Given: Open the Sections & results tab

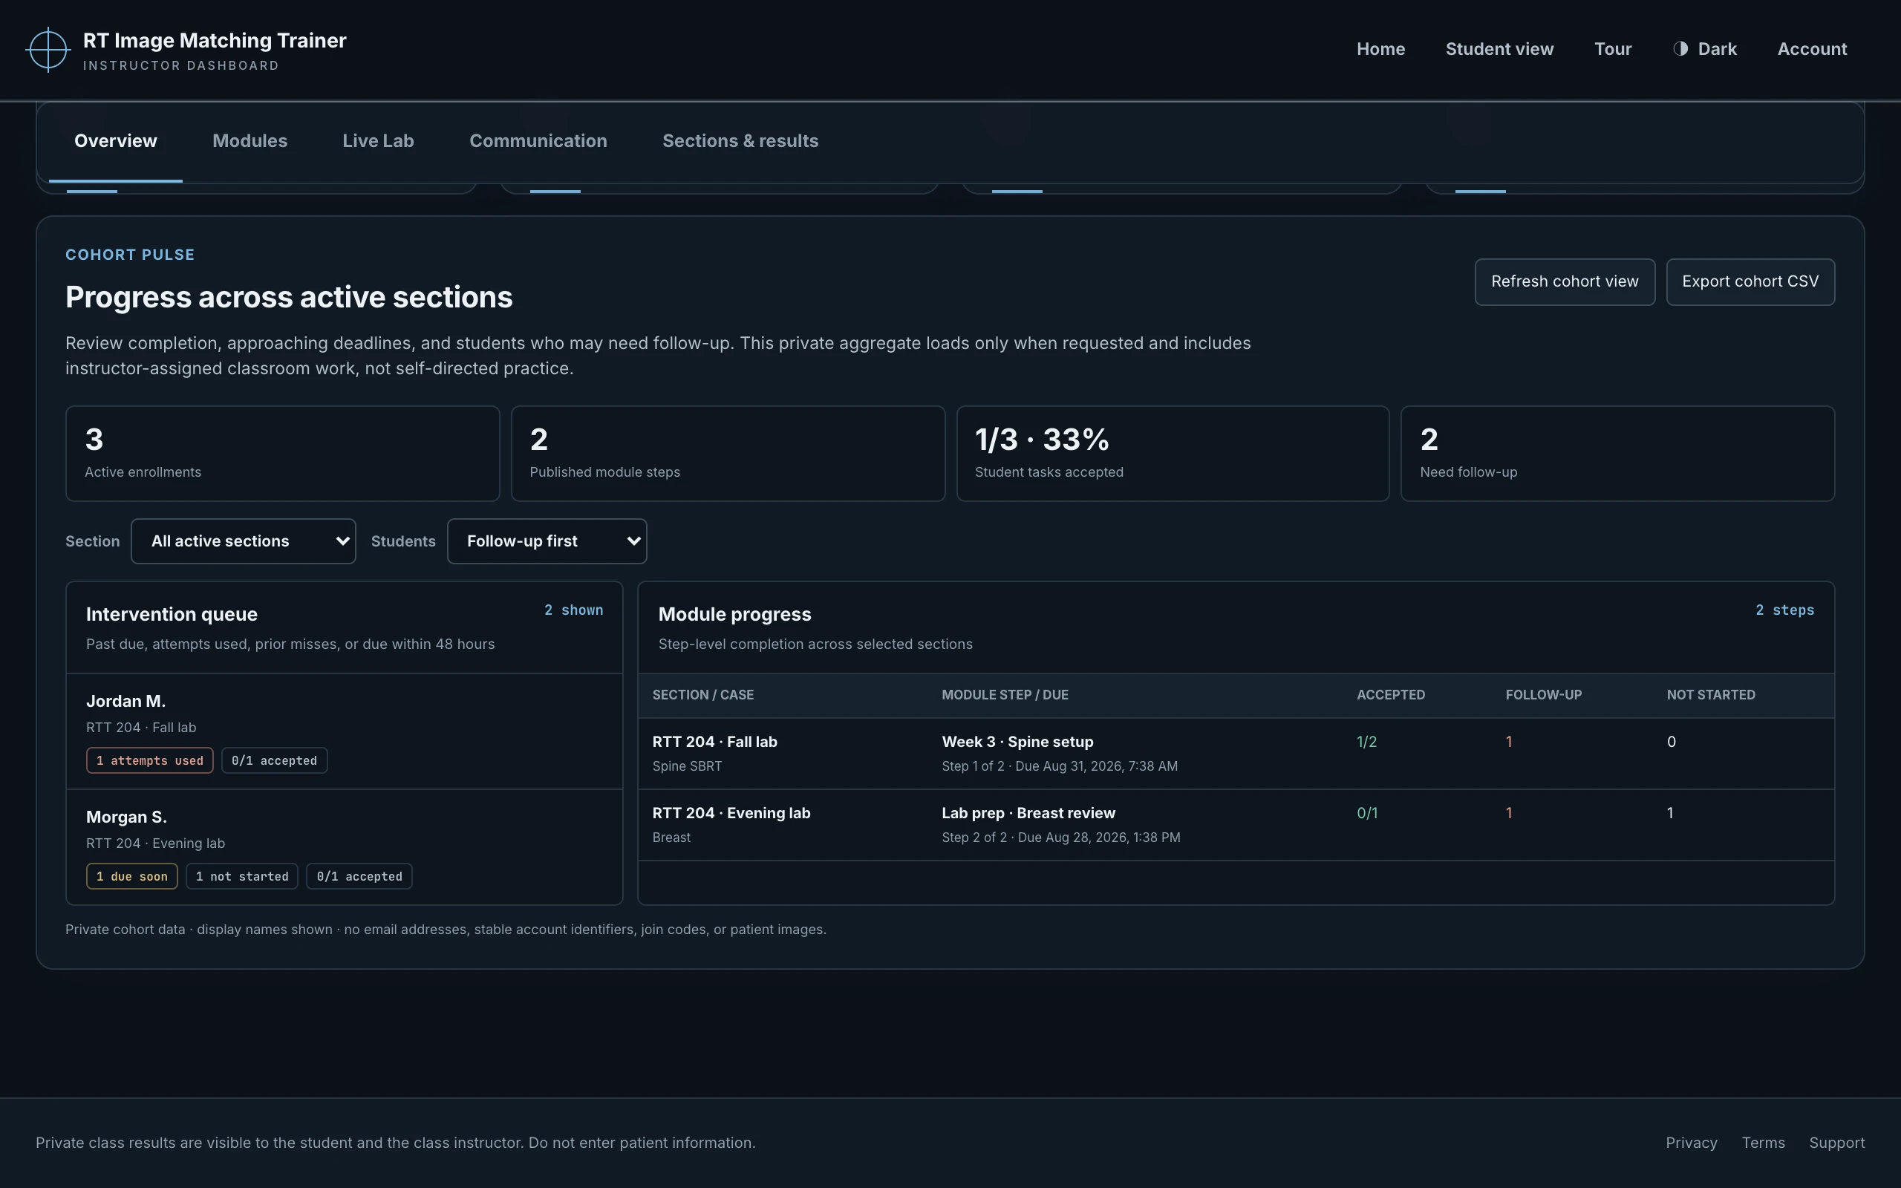Looking at the screenshot, I should point(740,141).
